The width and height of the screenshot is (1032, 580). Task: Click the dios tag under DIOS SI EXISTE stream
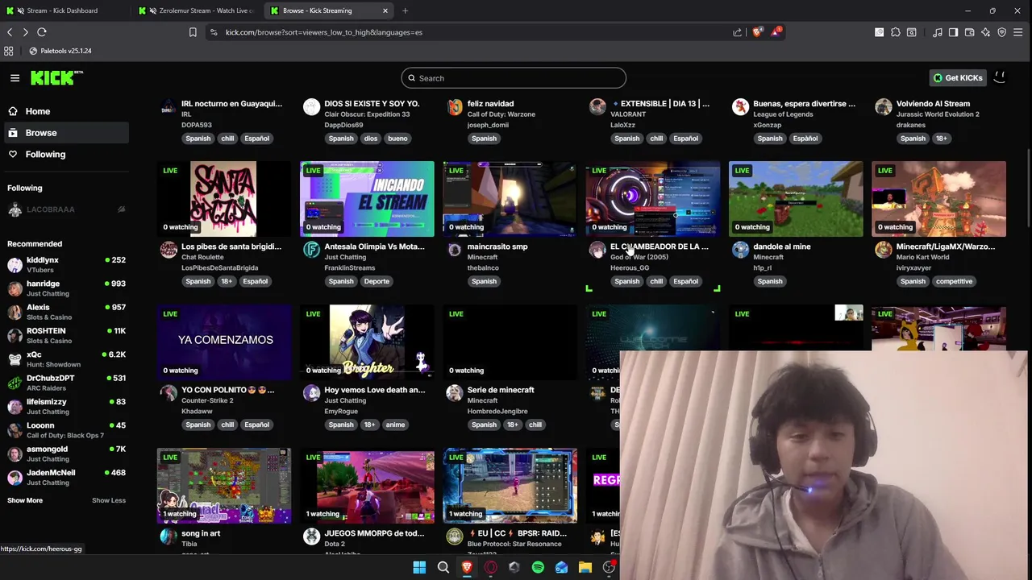click(x=370, y=139)
